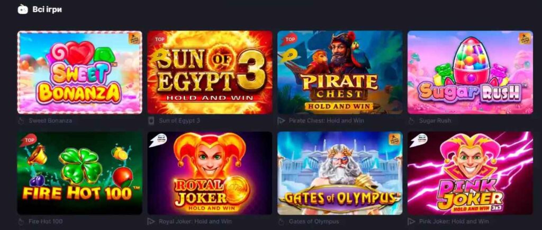Open the Sweet Bonanza game thumbnail
Viewport: 542px width, 230px height.
(x=80, y=72)
